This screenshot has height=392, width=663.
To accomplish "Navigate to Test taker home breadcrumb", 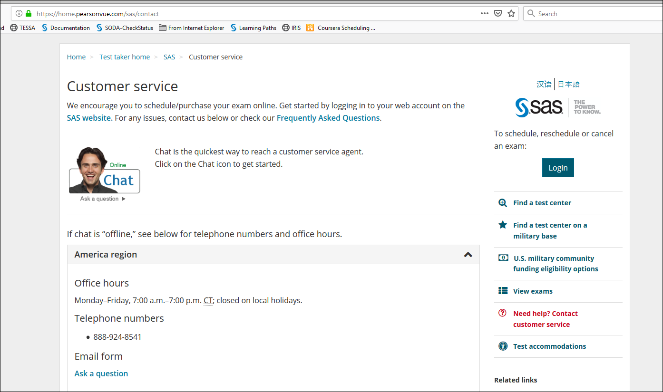I will click(124, 57).
